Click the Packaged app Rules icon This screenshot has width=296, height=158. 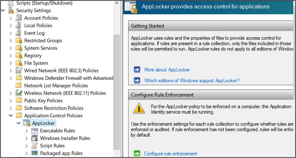point(35,153)
